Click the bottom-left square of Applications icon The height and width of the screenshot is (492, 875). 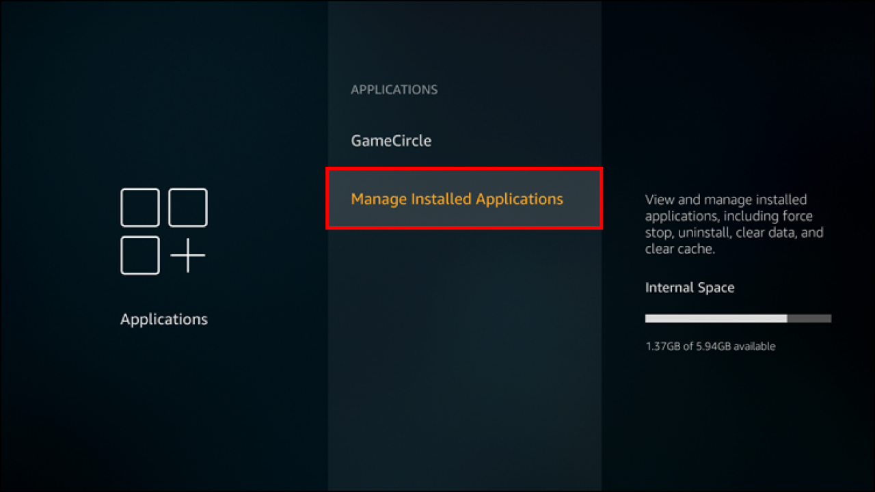point(140,256)
